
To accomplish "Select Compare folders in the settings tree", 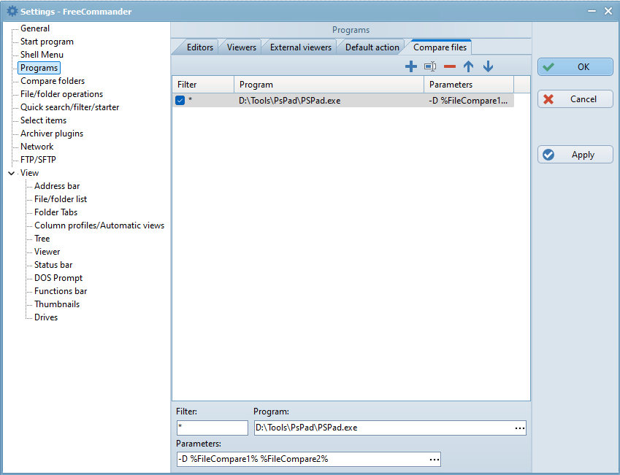I will [x=53, y=81].
